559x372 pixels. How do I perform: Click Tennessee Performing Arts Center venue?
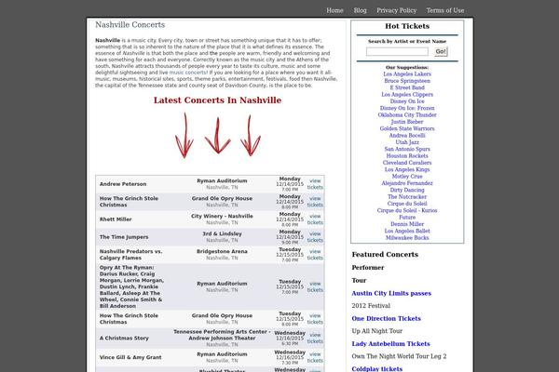pyautogui.click(x=222, y=335)
